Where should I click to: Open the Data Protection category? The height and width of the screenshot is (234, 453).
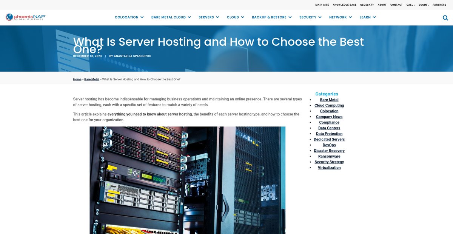[329, 134]
